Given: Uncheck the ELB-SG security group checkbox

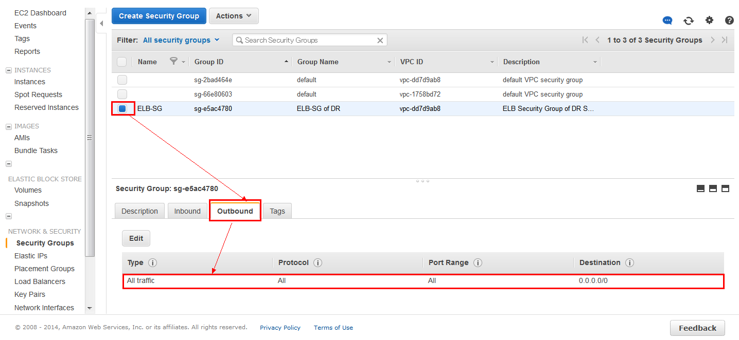Looking at the screenshot, I should (122, 108).
